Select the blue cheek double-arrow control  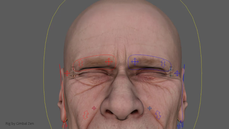coord(158,115)
